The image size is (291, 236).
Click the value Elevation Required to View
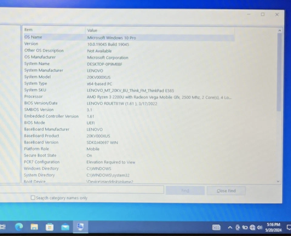pyautogui.click(x=111, y=162)
